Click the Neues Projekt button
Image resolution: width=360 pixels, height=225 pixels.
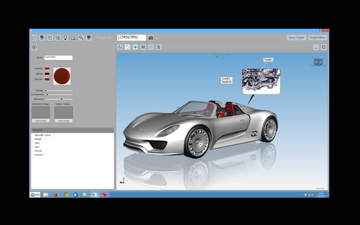(x=296, y=37)
